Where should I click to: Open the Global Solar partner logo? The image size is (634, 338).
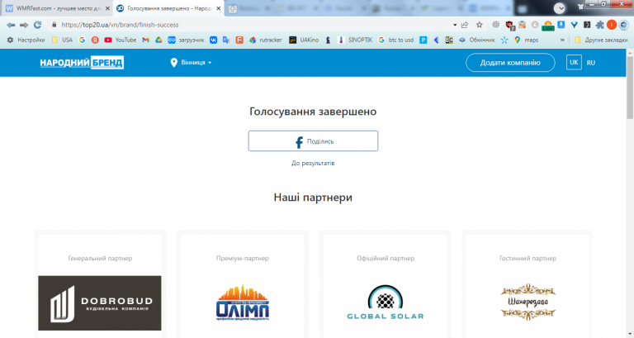[x=386, y=302]
